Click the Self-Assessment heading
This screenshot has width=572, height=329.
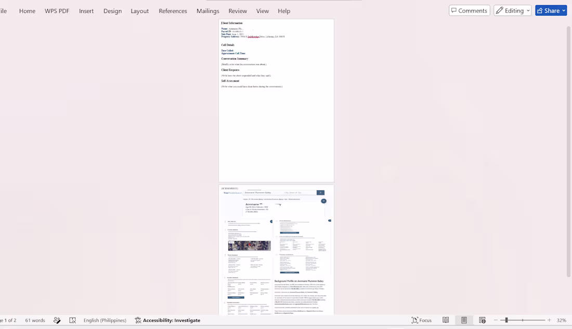point(230,81)
